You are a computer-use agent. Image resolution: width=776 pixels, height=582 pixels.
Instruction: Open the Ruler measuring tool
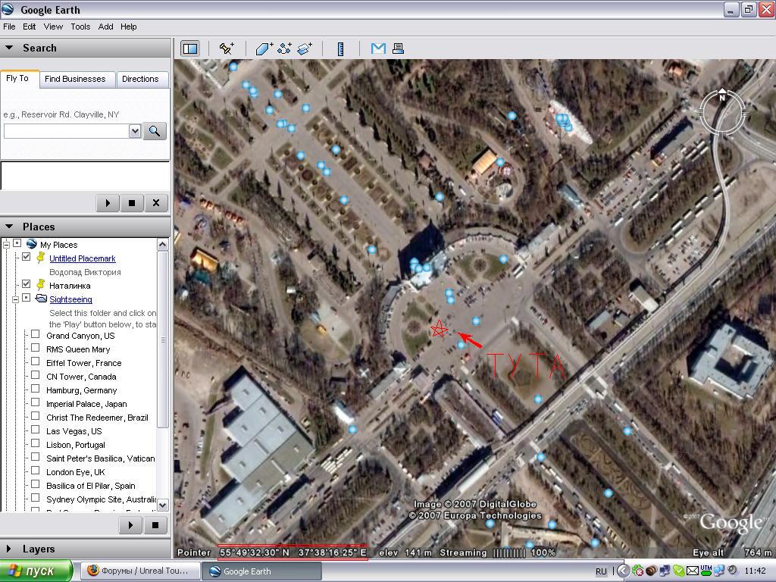[x=341, y=48]
